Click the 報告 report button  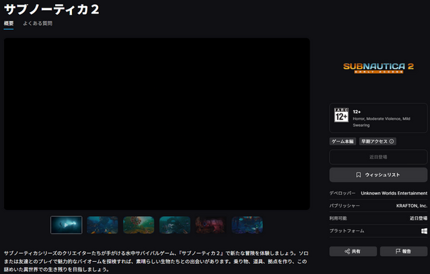point(404,251)
